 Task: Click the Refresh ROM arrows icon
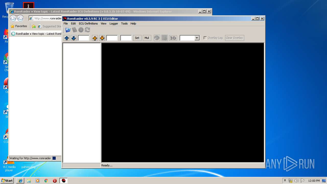tap(87, 30)
